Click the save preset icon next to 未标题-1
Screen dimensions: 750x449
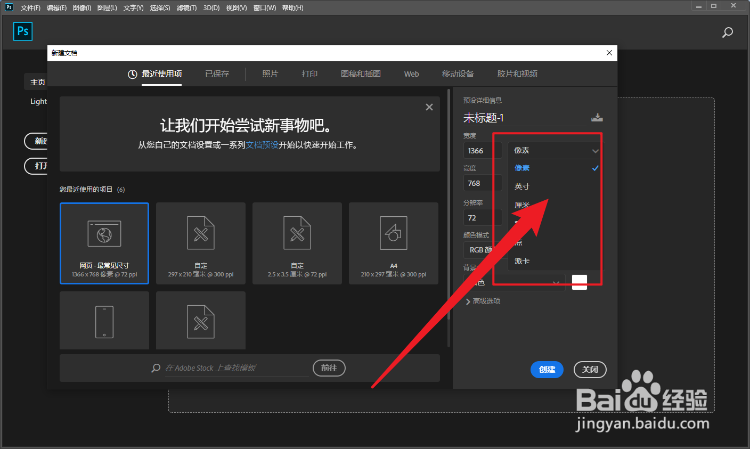click(597, 118)
